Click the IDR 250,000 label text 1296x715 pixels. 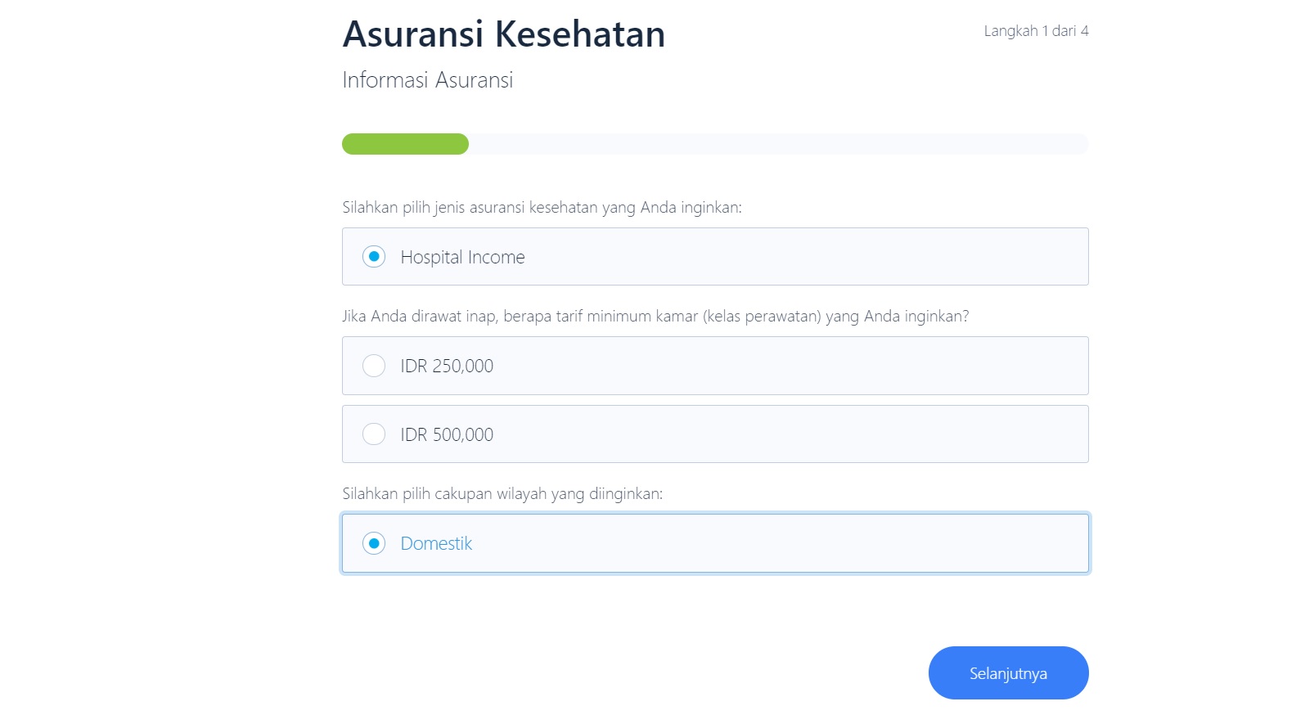[447, 366]
